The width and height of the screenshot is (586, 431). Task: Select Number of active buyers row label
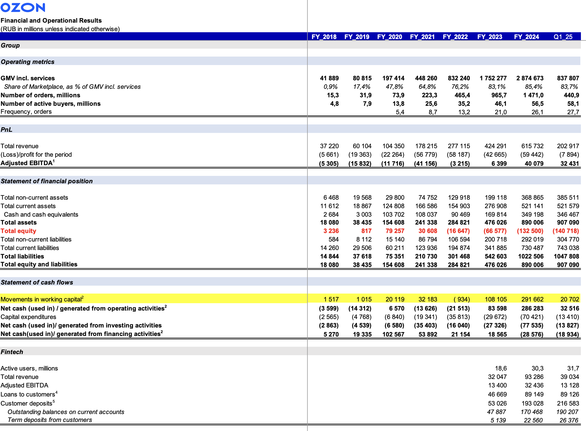(50, 104)
